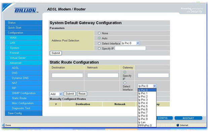This screenshot has width=208, height=132.
Task: Open the NAT page
Action: pos(24,83)
